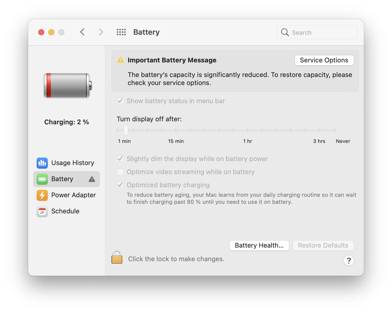
Task: Minimize the window with yellow button
Action: [51, 32]
